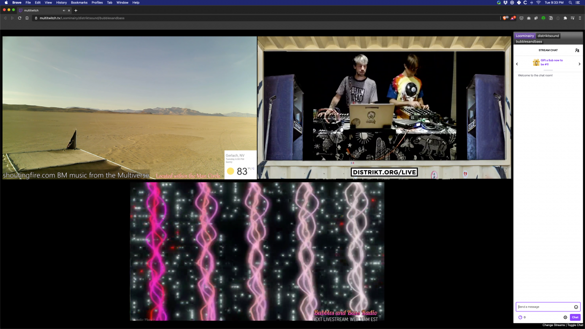Viewport: 585px width, 329px height.
Task: Show previous chat leaderboard item
Action: point(517,64)
